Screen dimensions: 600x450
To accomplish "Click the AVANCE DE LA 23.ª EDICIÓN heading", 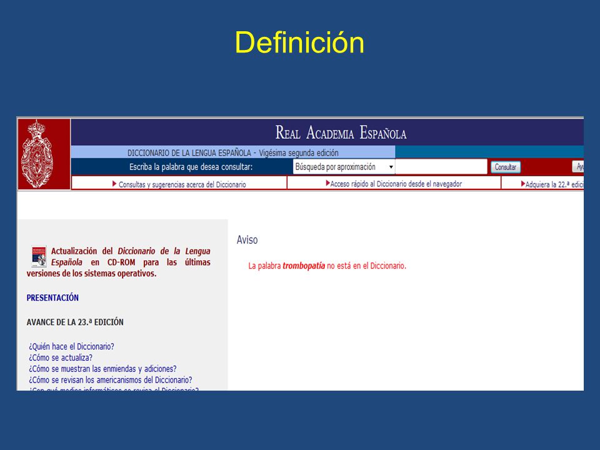I will click(x=75, y=322).
